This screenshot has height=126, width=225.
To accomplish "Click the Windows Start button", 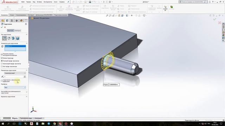I will click(2, 124).
